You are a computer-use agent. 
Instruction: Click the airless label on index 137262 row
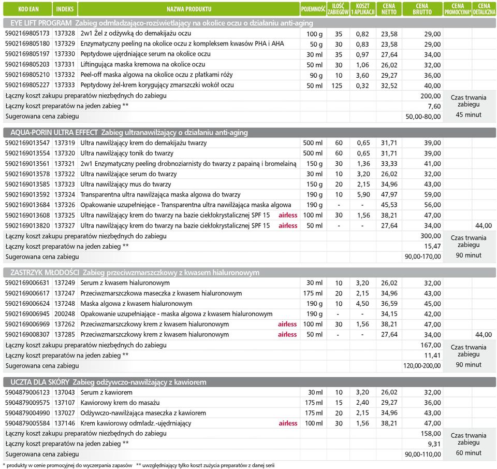click(287, 324)
